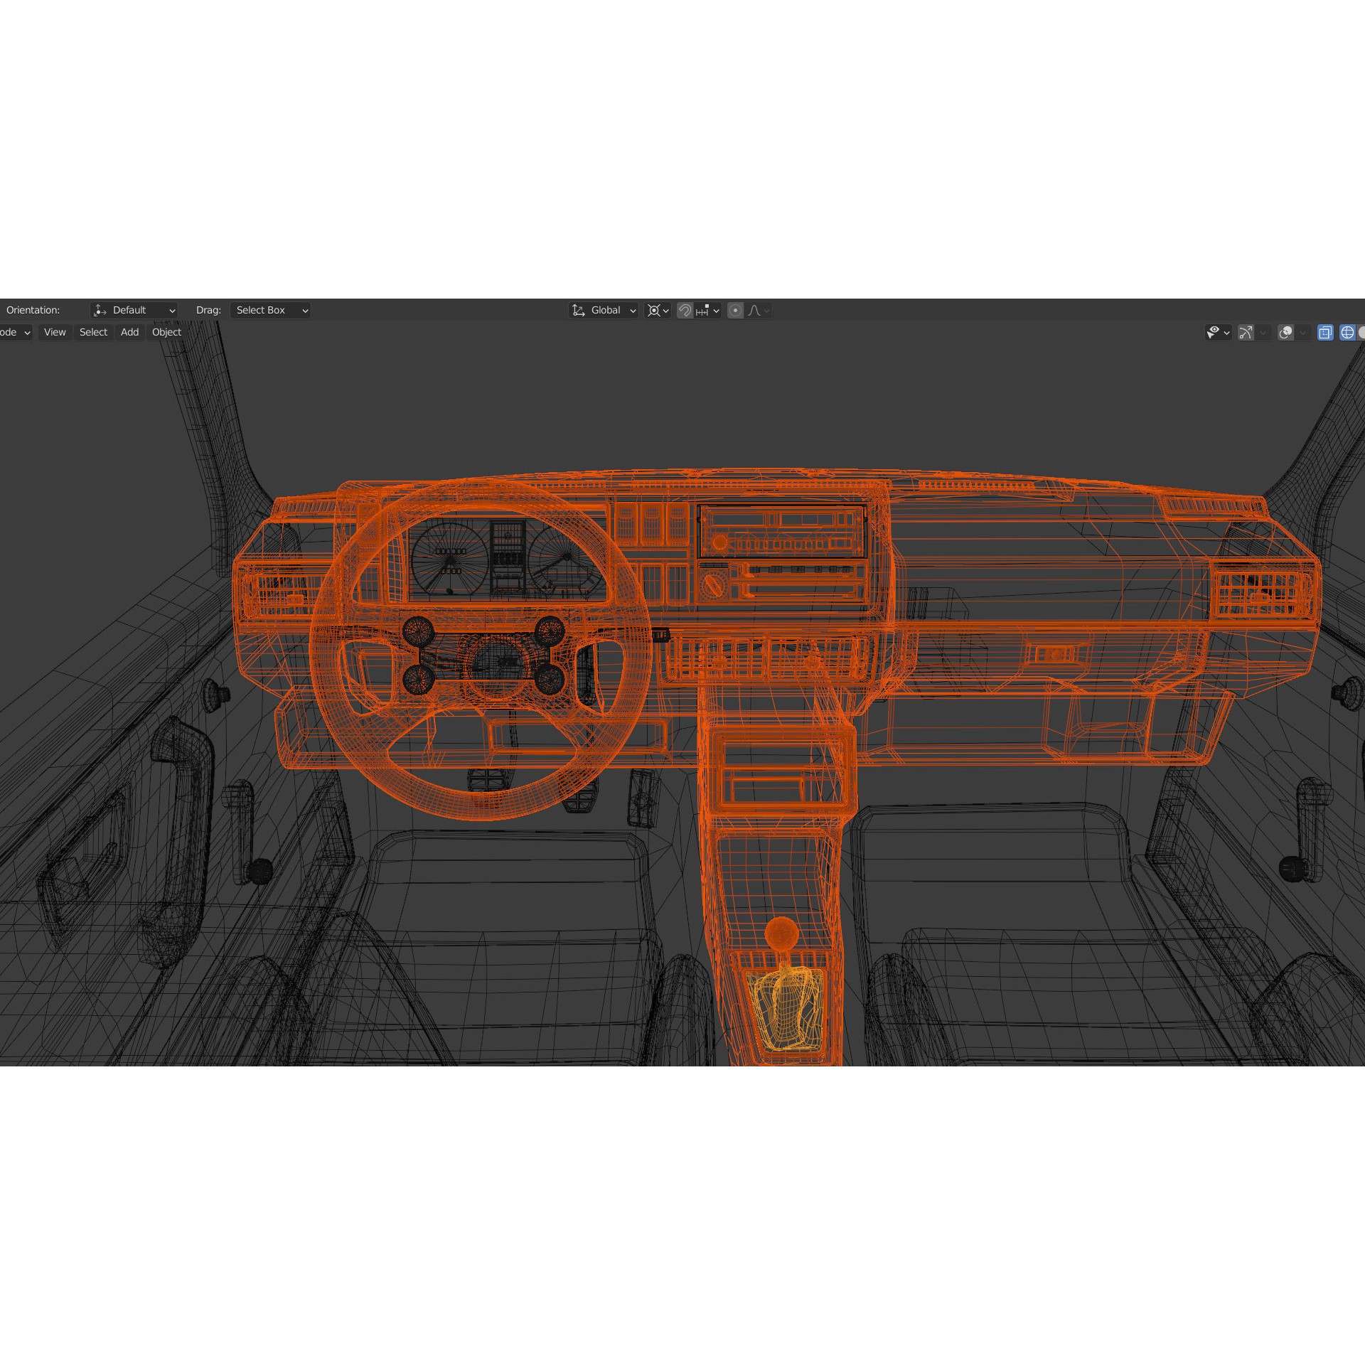This screenshot has width=1365, height=1365.
Task: Click the Show Overlays icon
Action: [x=1285, y=332]
